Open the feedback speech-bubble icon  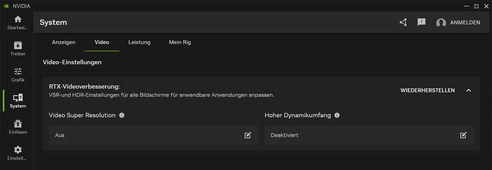(422, 22)
